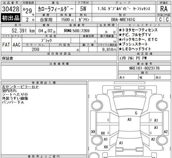The height and width of the screenshot is (158, 172).
Task: Click the 保証書 later-shipped parts entry
Action: point(8,58)
